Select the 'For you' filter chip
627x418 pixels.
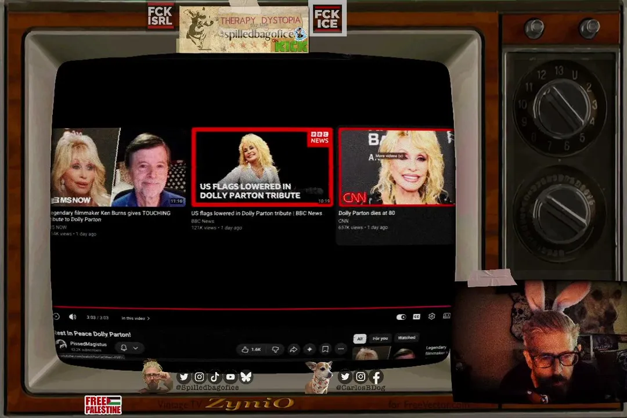click(380, 338)
